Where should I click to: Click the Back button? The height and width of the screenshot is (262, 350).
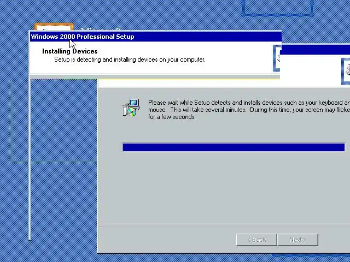pyautogui.click(x=256, y=240)
